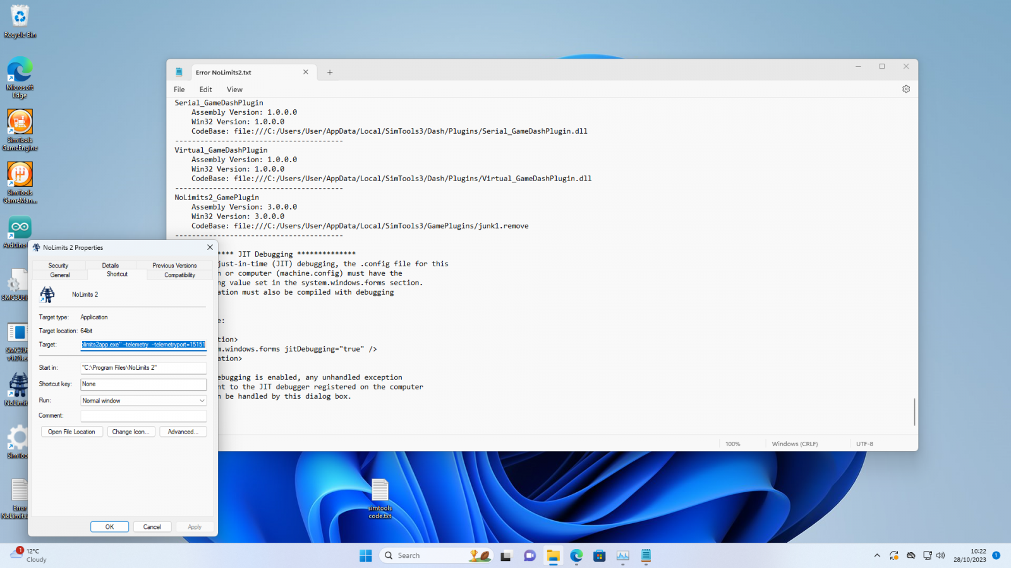The image size is (1011, 568).
Task: Open the weather widget on taskbar
Action: 29,555
